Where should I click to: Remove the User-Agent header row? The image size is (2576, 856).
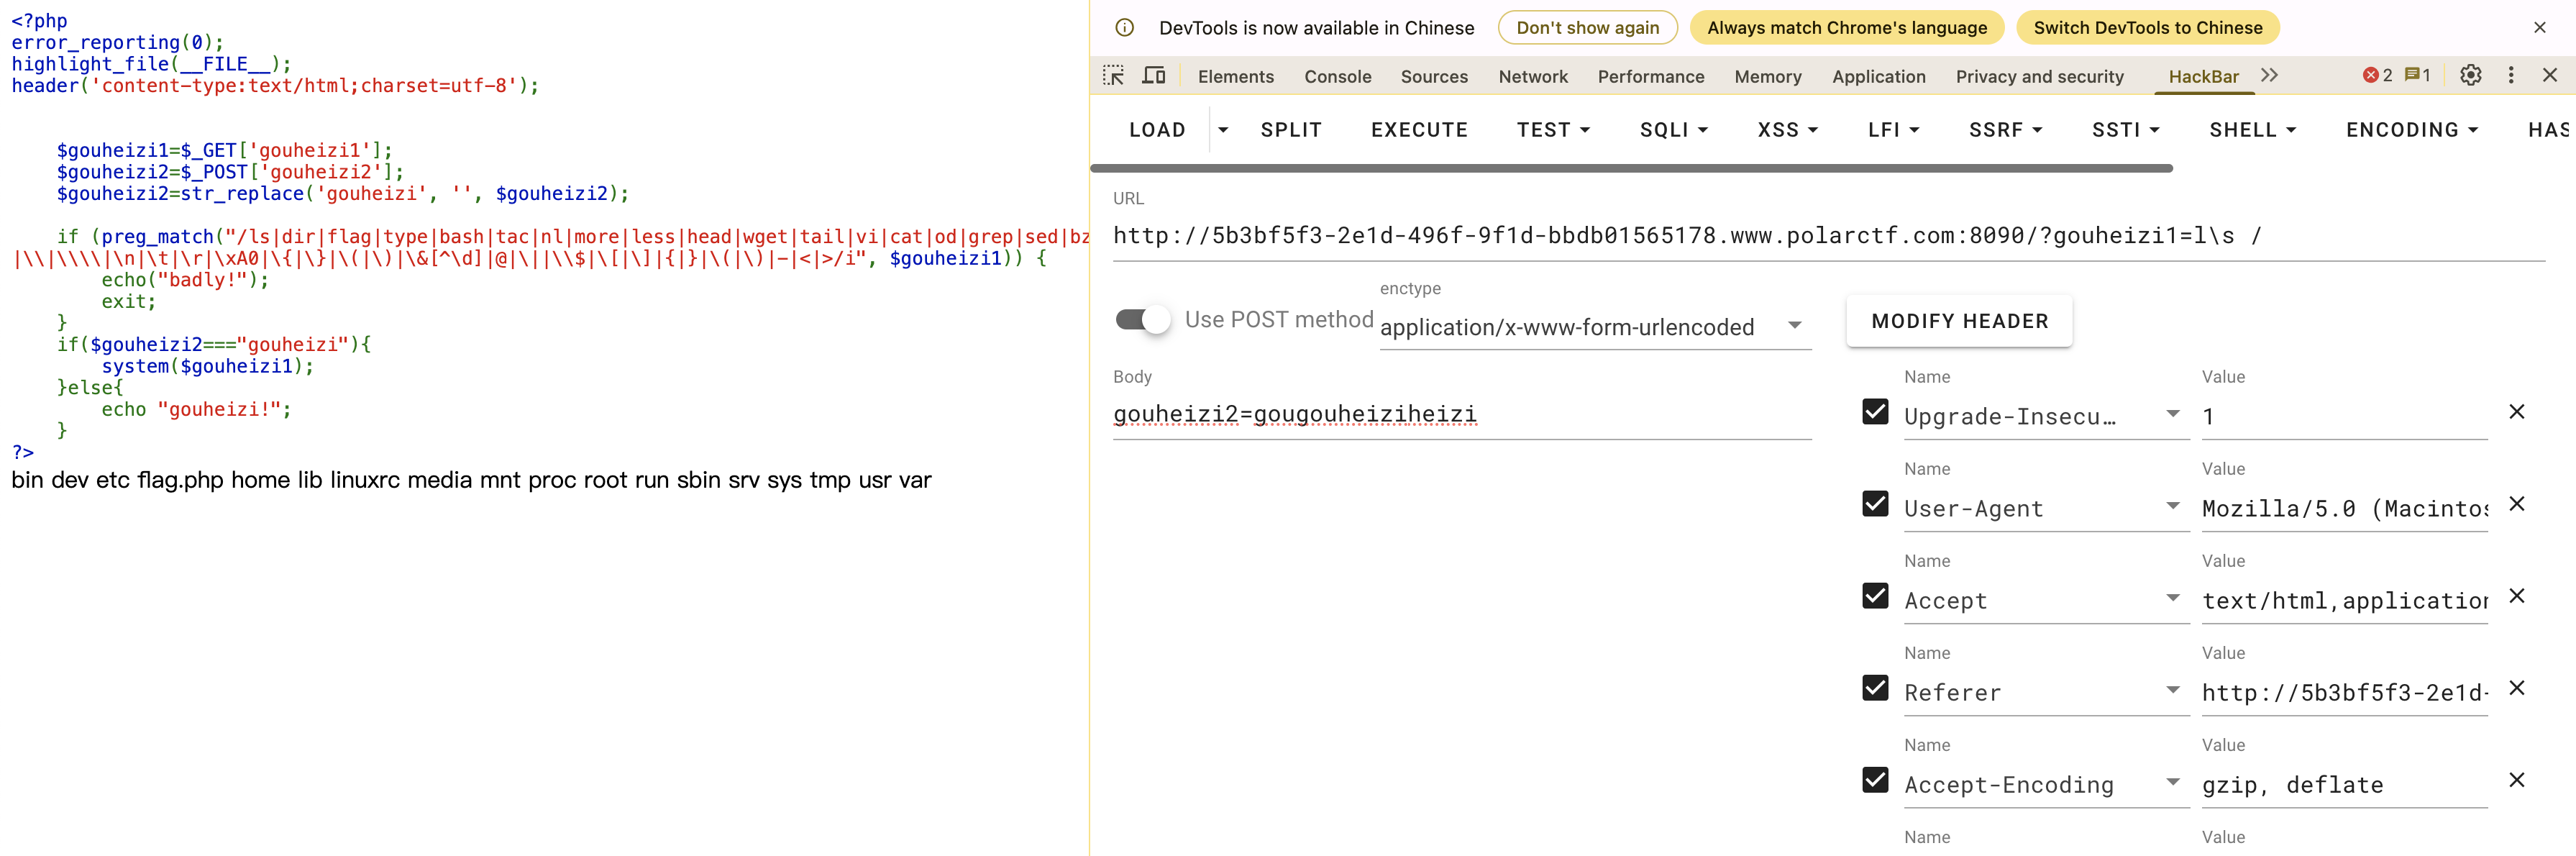tap(2516, 504)
